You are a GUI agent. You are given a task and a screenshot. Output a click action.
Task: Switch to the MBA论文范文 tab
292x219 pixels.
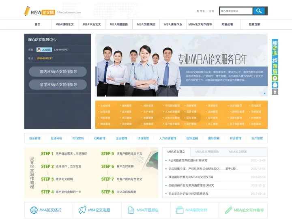tap(176, 152)
